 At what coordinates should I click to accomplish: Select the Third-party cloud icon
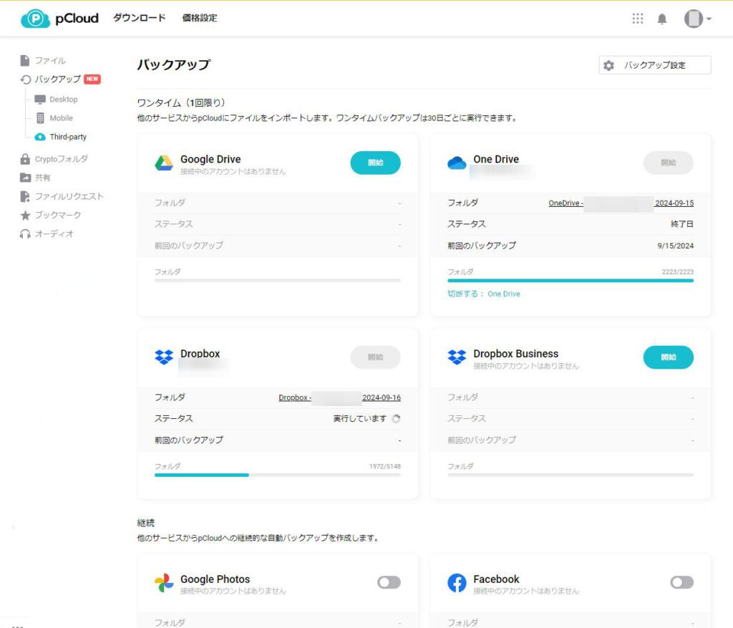pyautogui.click(x=40, y=137)
